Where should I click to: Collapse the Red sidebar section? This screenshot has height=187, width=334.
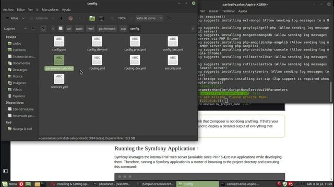pos(8,123)
